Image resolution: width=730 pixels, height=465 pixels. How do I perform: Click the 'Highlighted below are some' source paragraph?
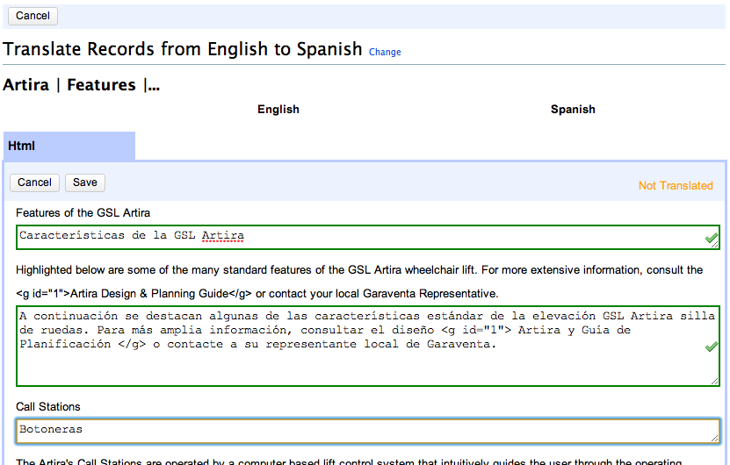click(x=359, y=282)
